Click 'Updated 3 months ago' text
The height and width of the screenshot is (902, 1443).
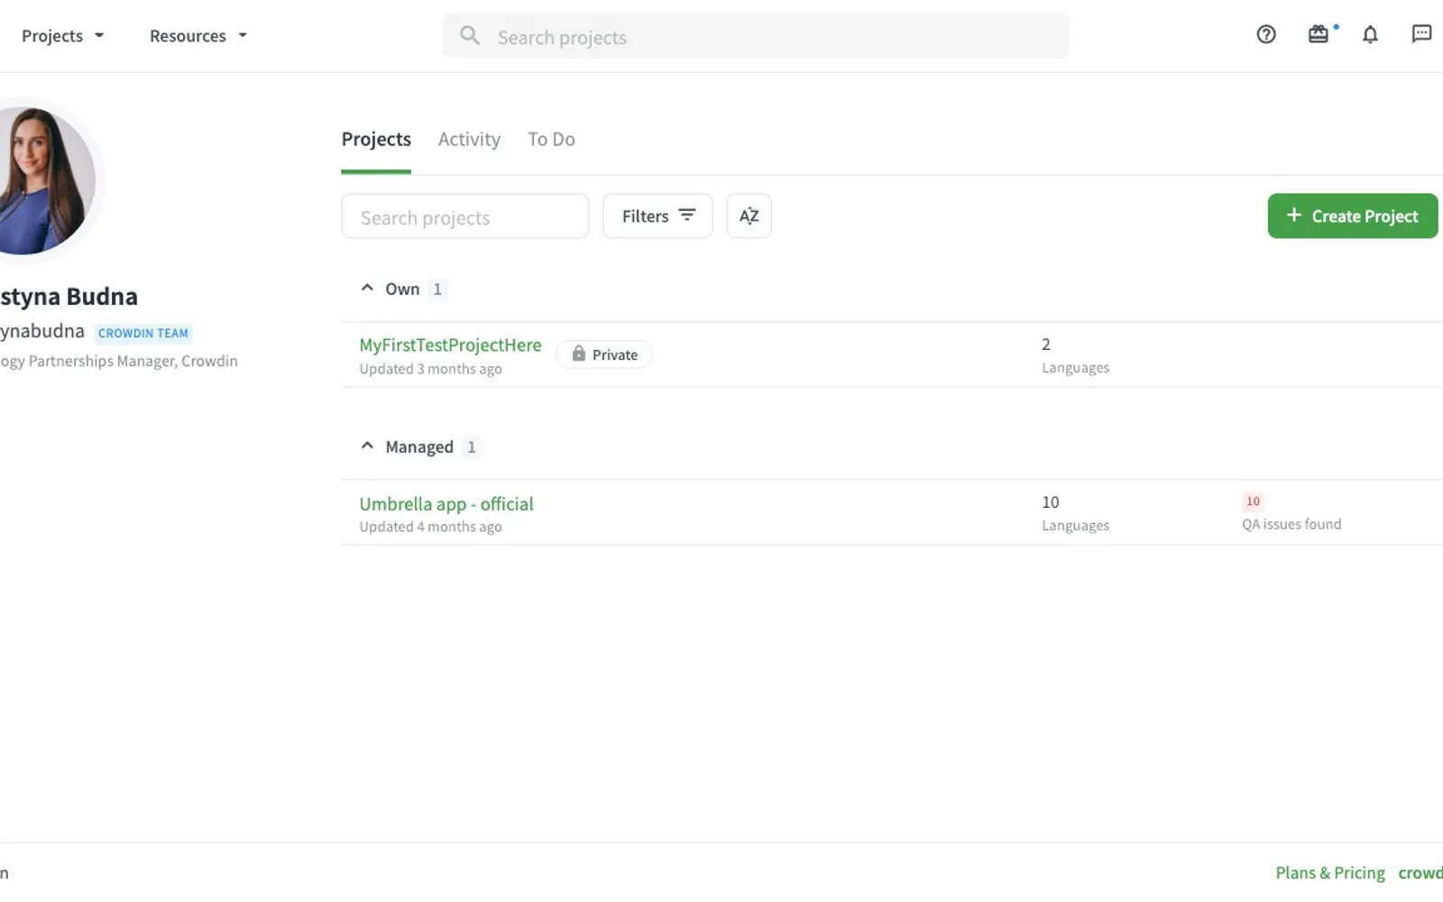coord(430,369)
